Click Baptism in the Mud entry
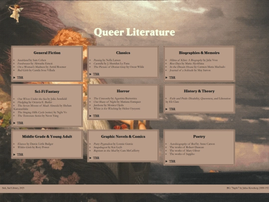 (116, 151)
